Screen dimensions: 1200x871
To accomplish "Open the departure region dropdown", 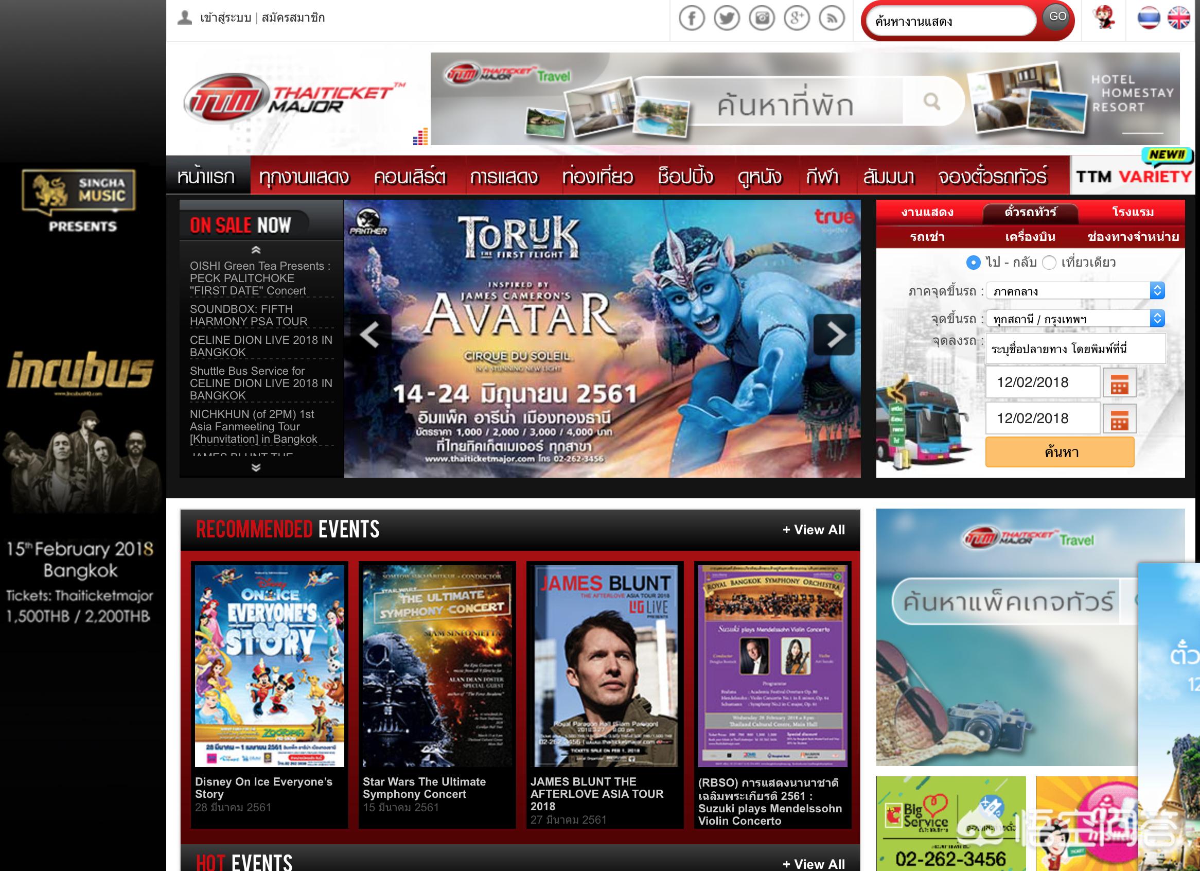I will pos(1075,290).
